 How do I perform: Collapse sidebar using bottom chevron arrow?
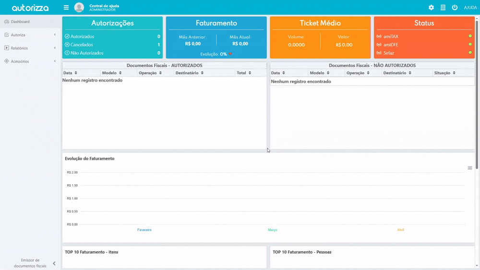point(54,263)
